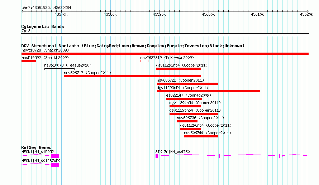The width and height of the screenshot is (319, 185).
Task: Click the short red nsv519592 bar
Action: [x=29, y=61]
